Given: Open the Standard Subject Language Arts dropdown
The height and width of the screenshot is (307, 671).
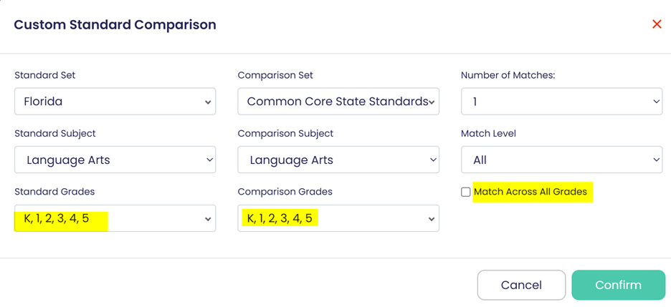Looking at the screenshot, I should [115, 160].
